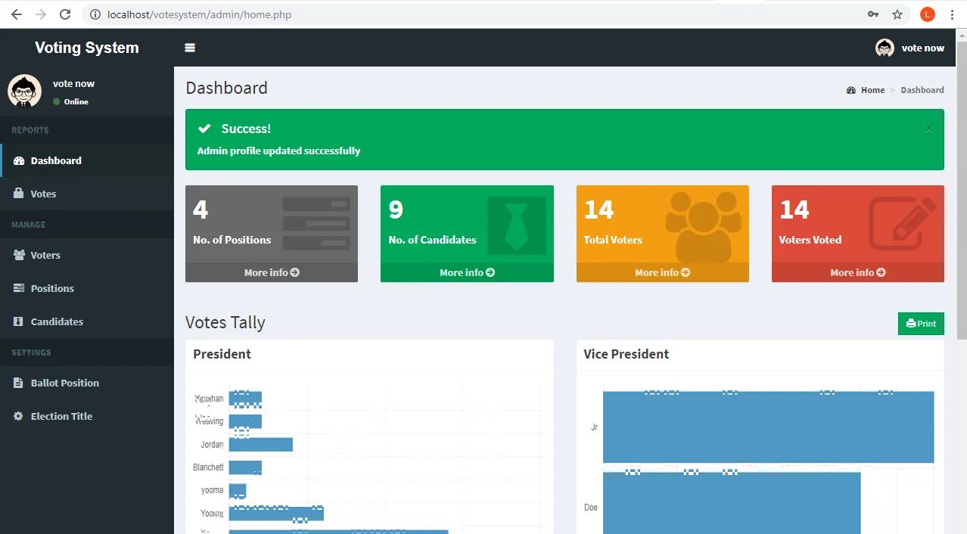
Task: Click More info under No. of Candidates
Action: click(x=467, y=272)
